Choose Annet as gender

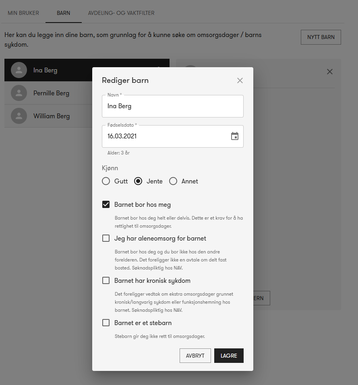click(173, 181)
